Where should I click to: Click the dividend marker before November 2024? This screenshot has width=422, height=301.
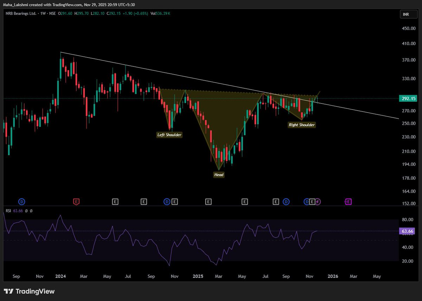(x=167, y=202)
